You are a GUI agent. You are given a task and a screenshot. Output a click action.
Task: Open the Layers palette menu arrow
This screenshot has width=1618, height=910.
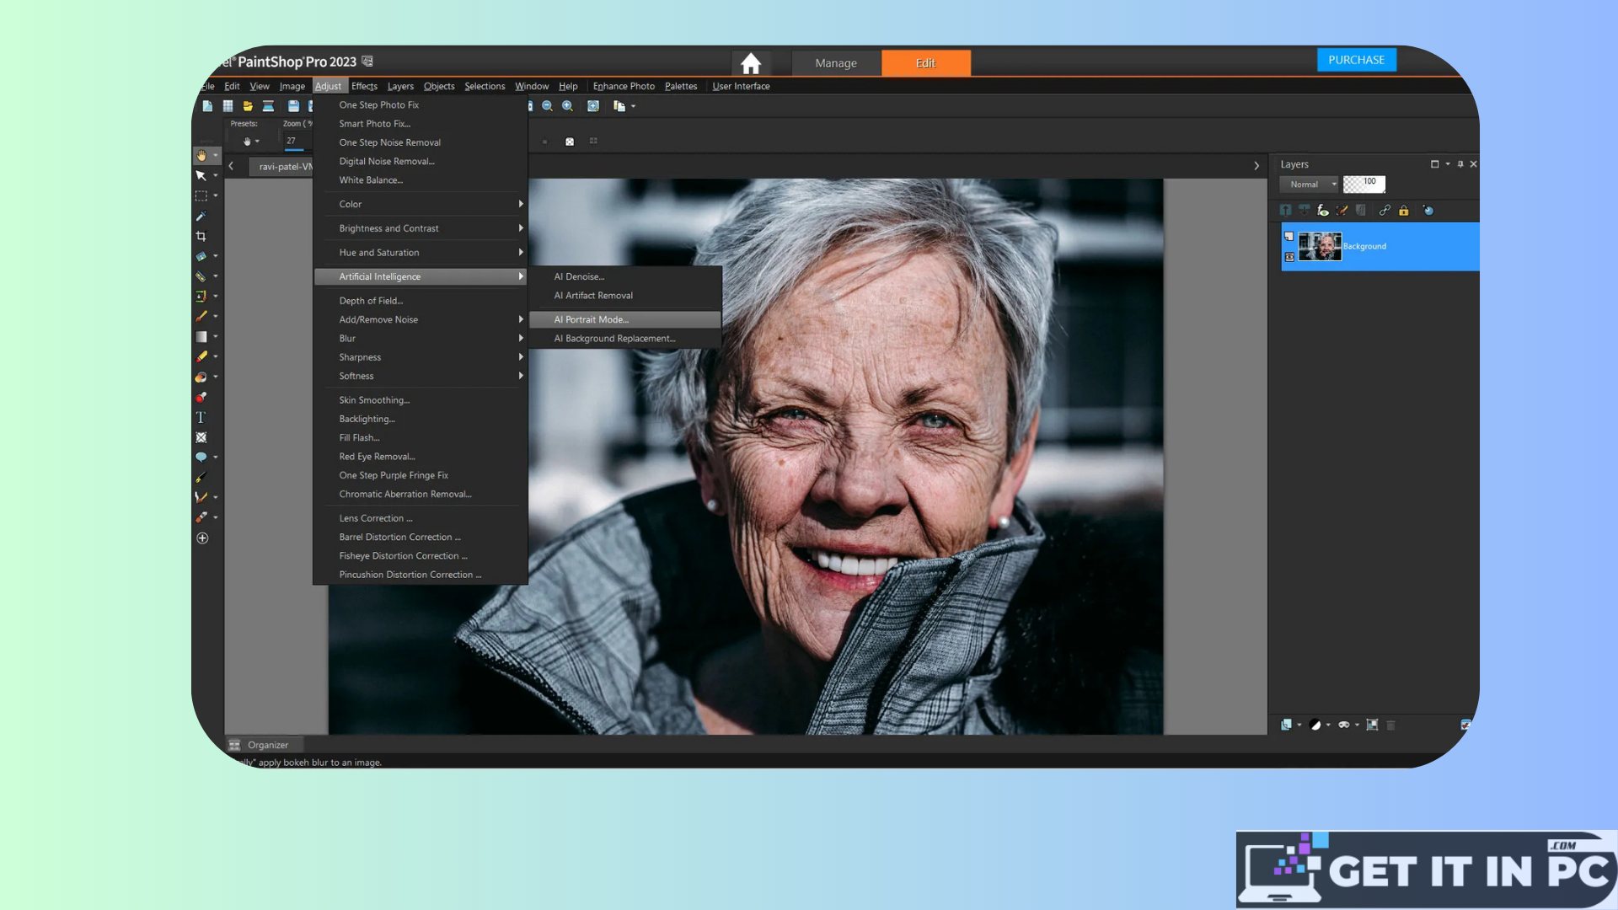pos(1448,164)
